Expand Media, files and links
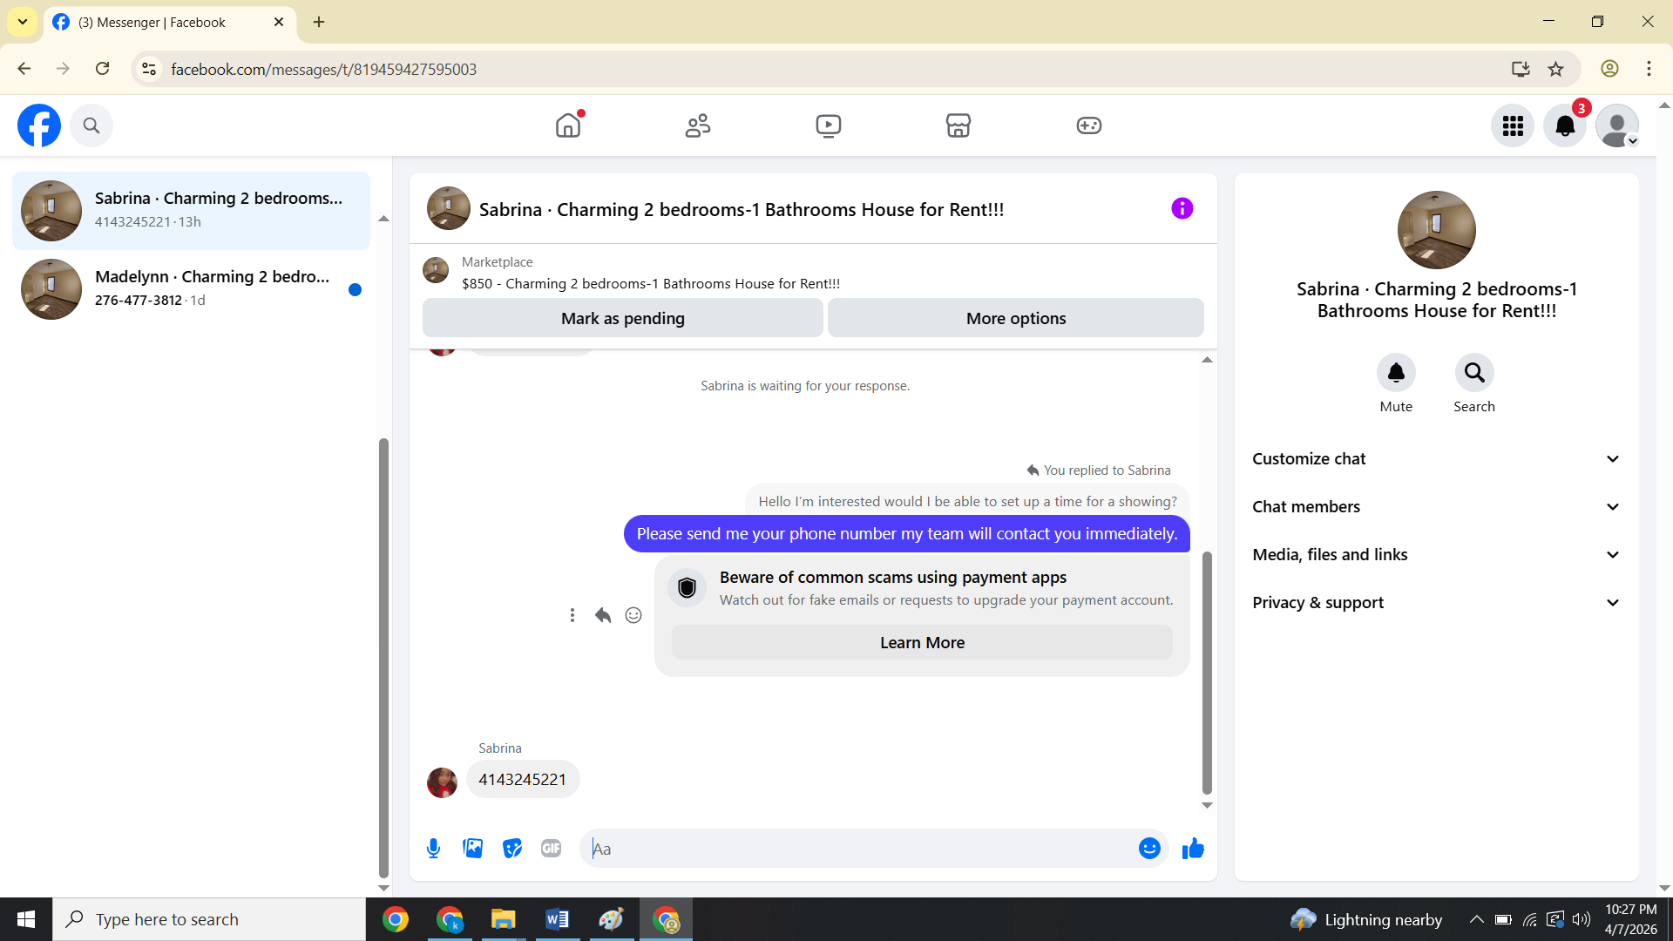The width and height of the screenshot is (1673, 941). pos(1436,555)
